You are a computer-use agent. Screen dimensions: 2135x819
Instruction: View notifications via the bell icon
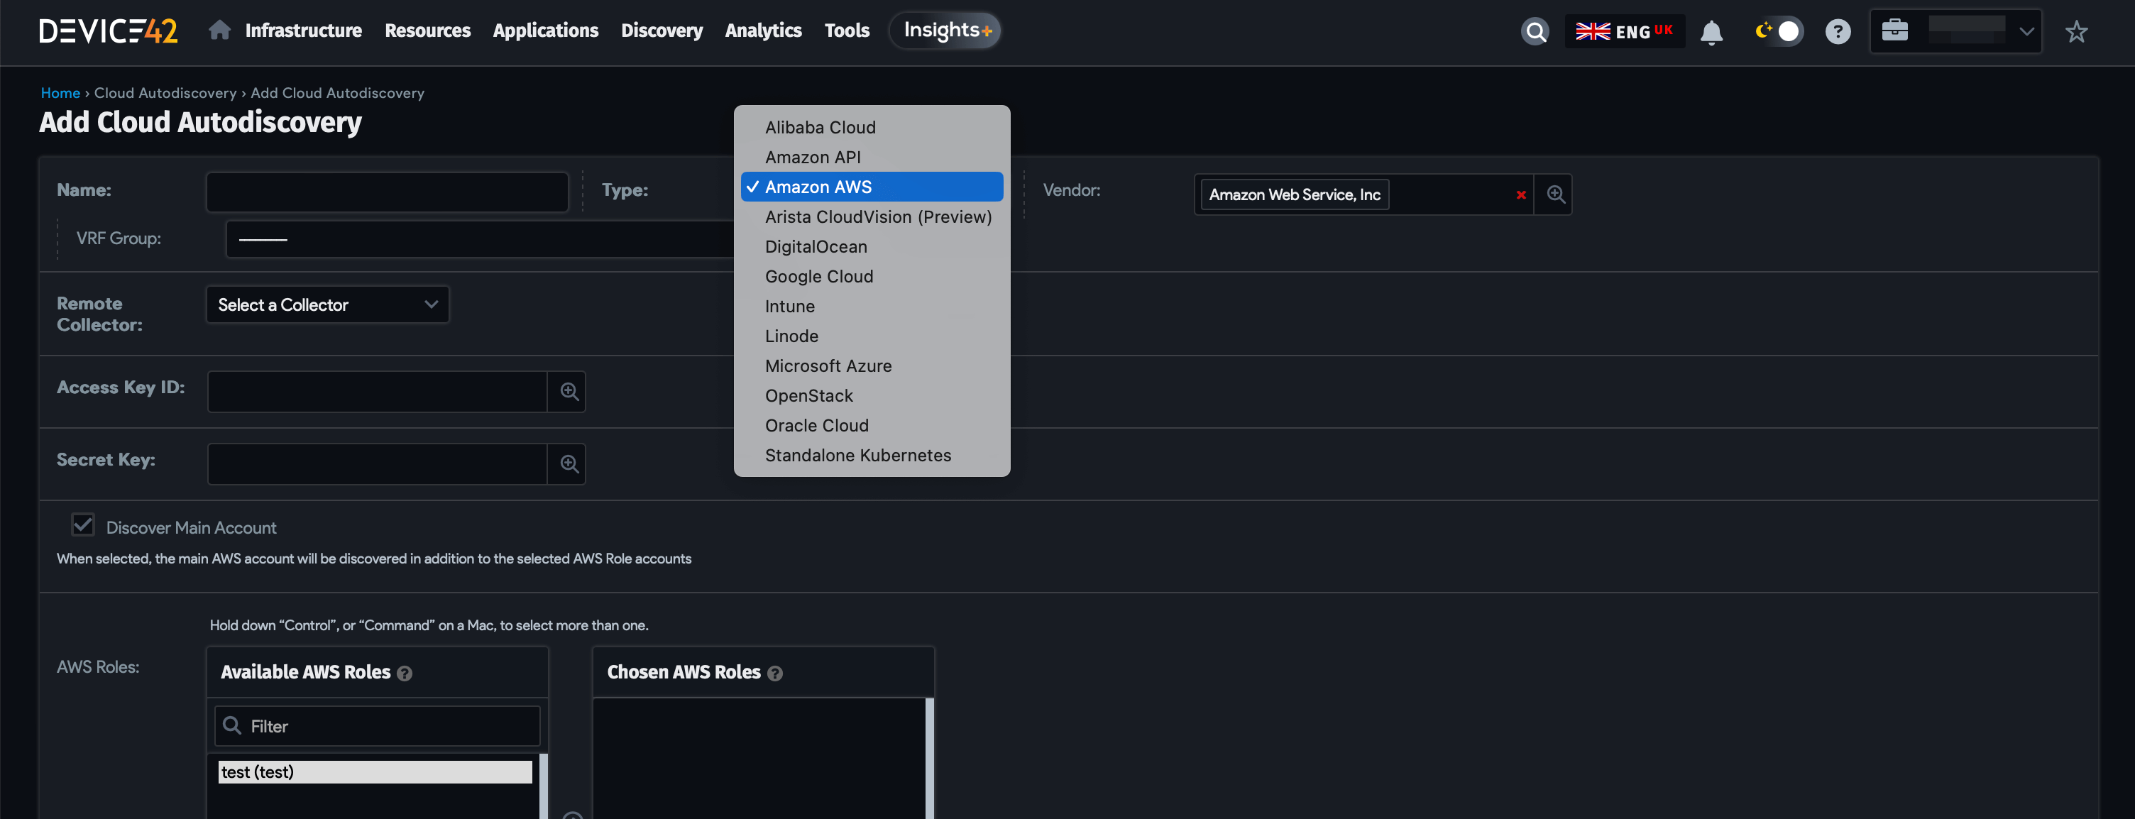pos(1712,31)
